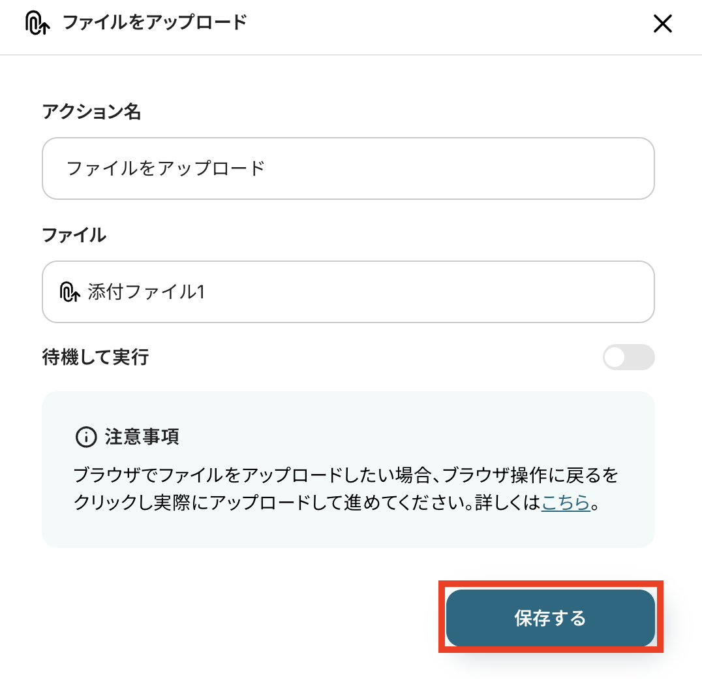This screenshot has height=679, width=702.
Task: Click the 待機して実行 label
Action: point(95,357)
